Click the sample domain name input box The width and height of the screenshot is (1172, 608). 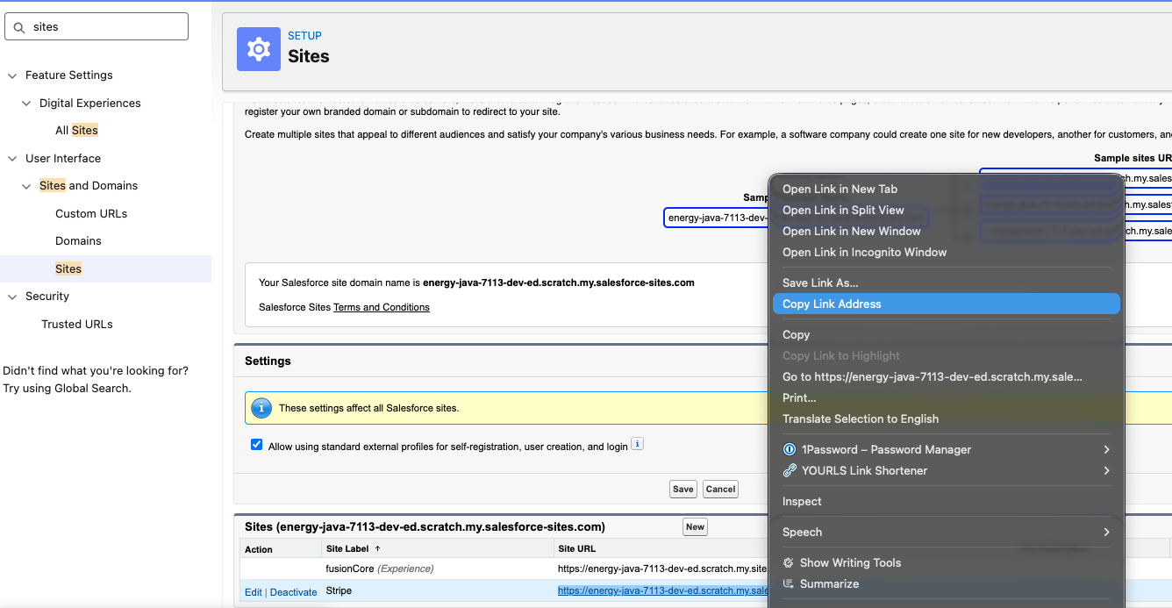pos(717,218)
